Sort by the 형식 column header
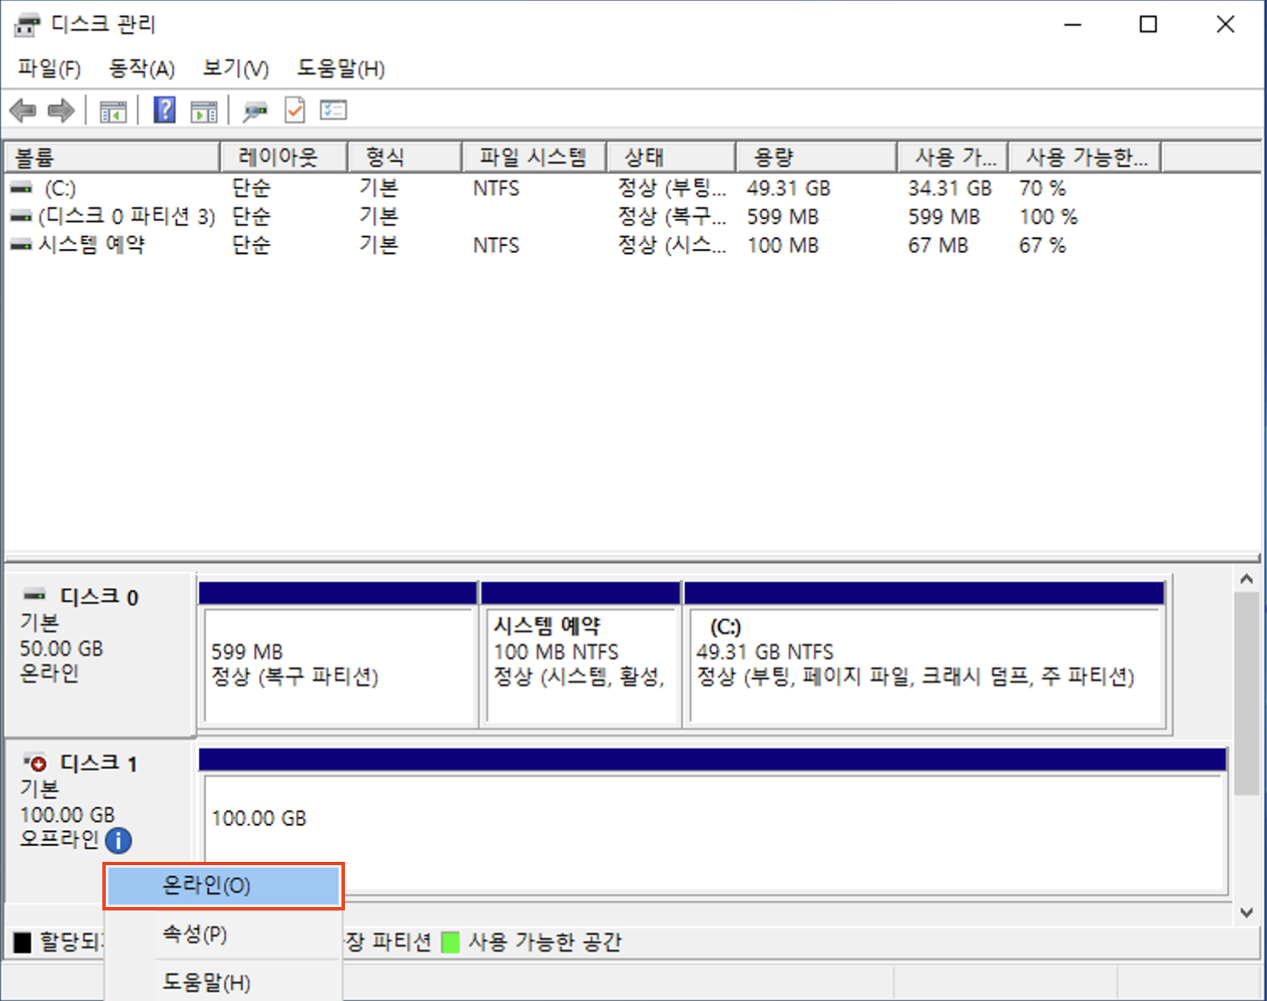Viewport: 1267px width, 1001px height. point(404,157)
